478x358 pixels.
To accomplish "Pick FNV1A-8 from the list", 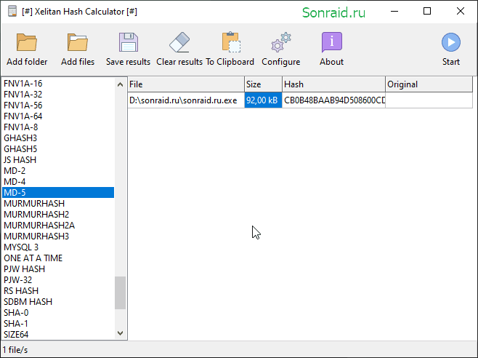I will point(58,127).
